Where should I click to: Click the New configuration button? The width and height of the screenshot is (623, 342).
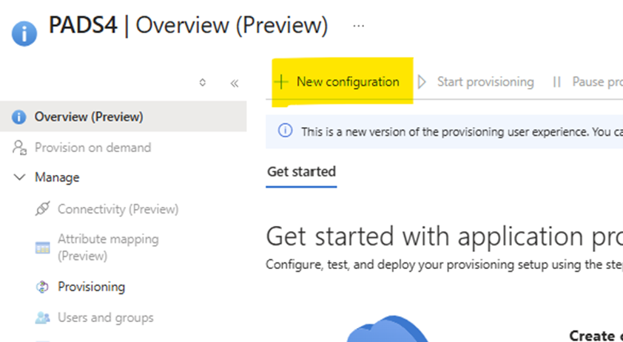pos(337,82)
